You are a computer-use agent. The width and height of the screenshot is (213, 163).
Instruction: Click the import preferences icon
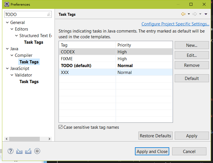tap(19, 151)
